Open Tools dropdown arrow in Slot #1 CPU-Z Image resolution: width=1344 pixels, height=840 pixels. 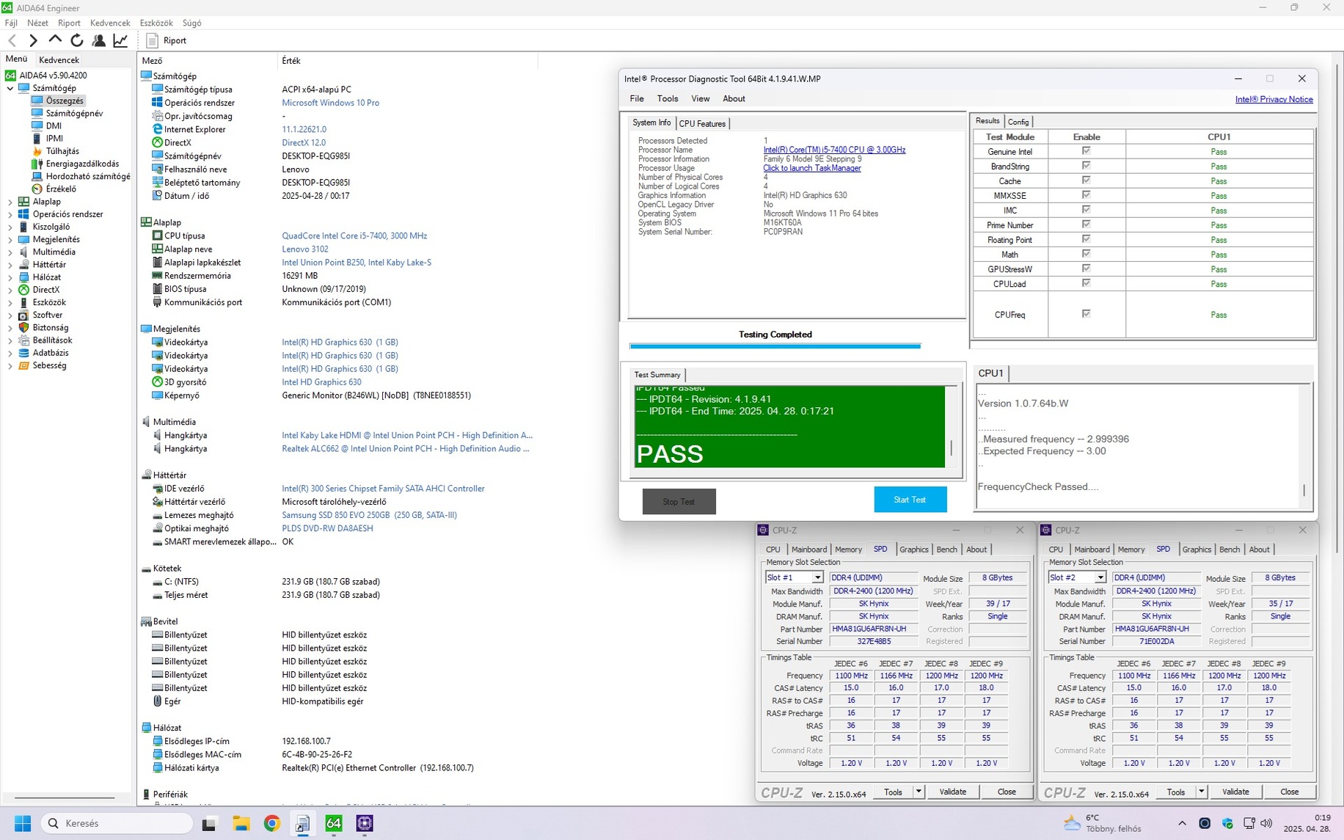pyautogui.click(x=918, y=792)
